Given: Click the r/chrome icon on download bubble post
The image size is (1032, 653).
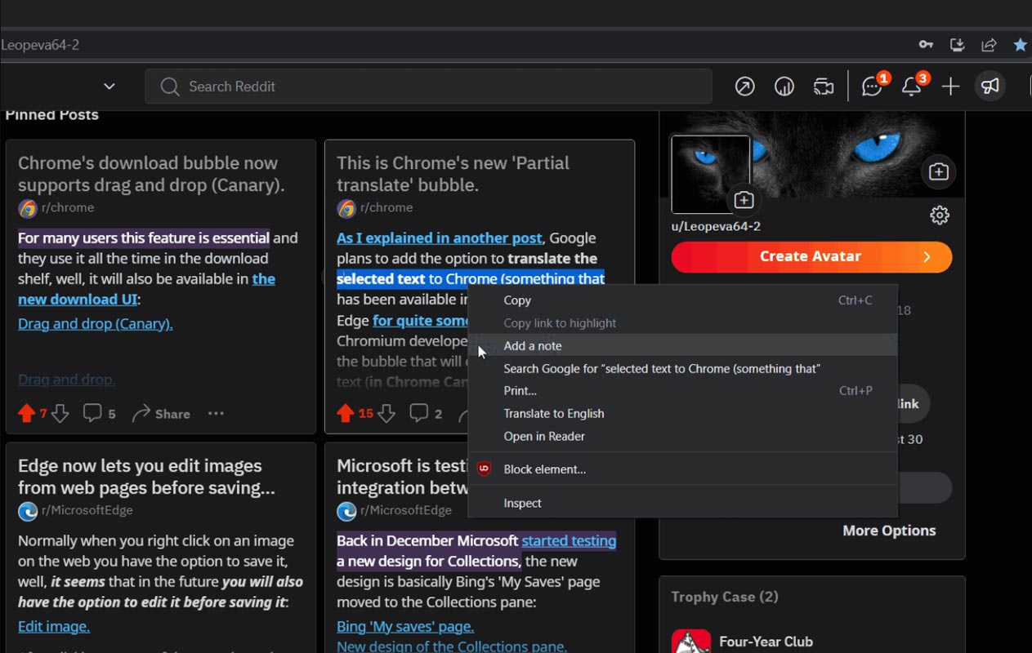Looking at the screenshot, I should pos(28,208).
